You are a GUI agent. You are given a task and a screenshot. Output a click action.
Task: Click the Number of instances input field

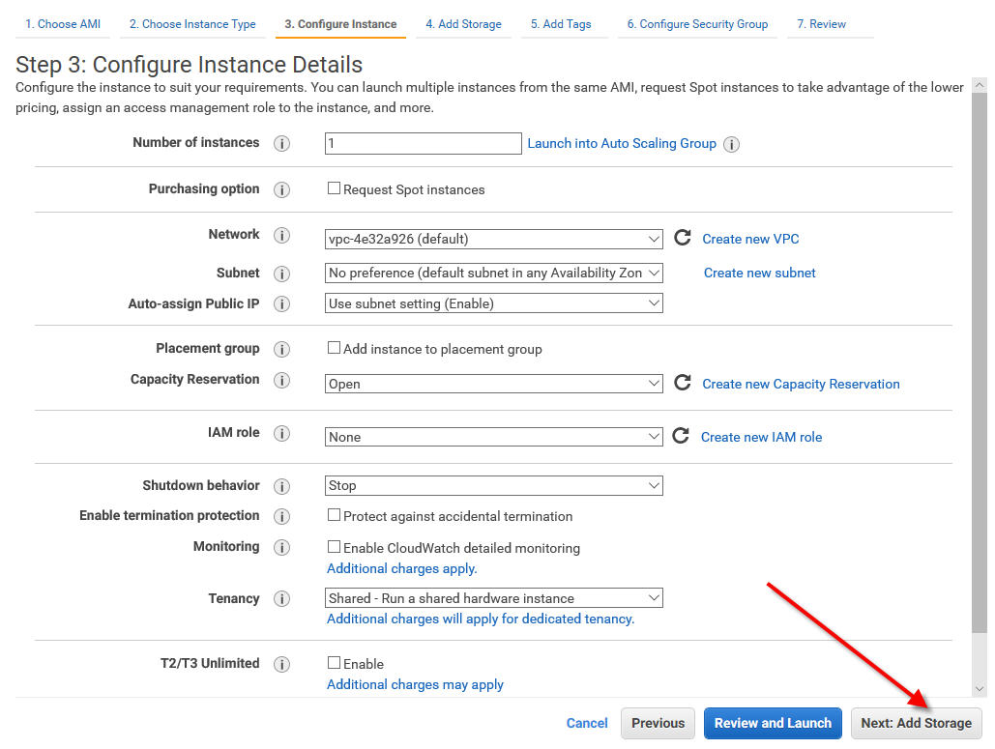click(423, 143)
